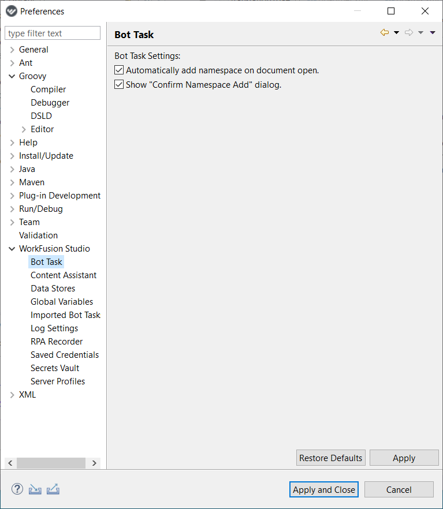This screenshot has height=509, width=443.
Task: Select Debugger under Groovy
Action: (50, 103)
